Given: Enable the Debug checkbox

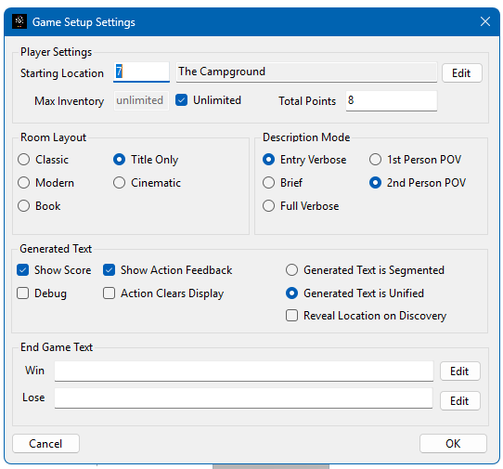Looking at the screenshot, I should pos(23,293).
